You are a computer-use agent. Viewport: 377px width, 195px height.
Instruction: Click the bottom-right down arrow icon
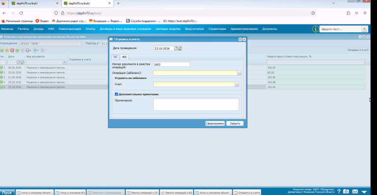pyautogui.click(x=364, y=192)
